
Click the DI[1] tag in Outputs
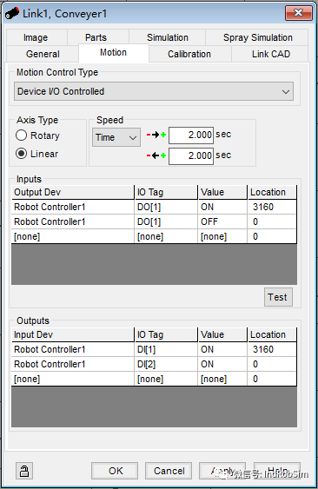click(x=166, y=349)
